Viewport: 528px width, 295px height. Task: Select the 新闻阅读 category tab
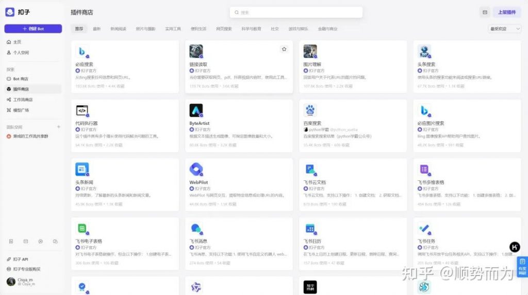[x=118, y=29]
